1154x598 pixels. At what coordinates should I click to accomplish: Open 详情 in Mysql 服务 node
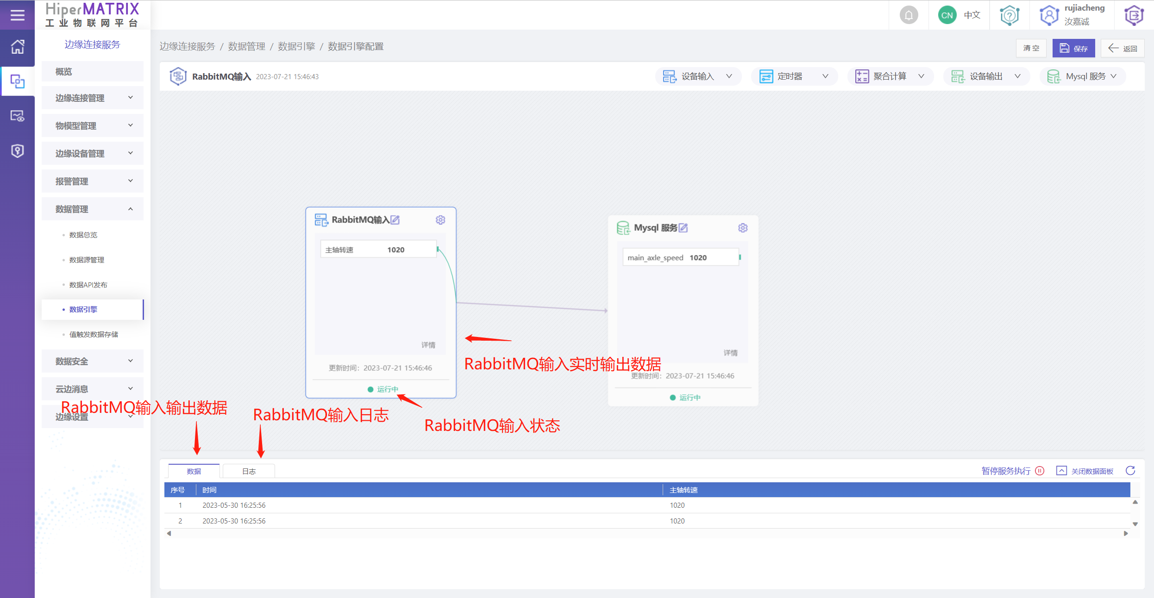click(731, 353)
